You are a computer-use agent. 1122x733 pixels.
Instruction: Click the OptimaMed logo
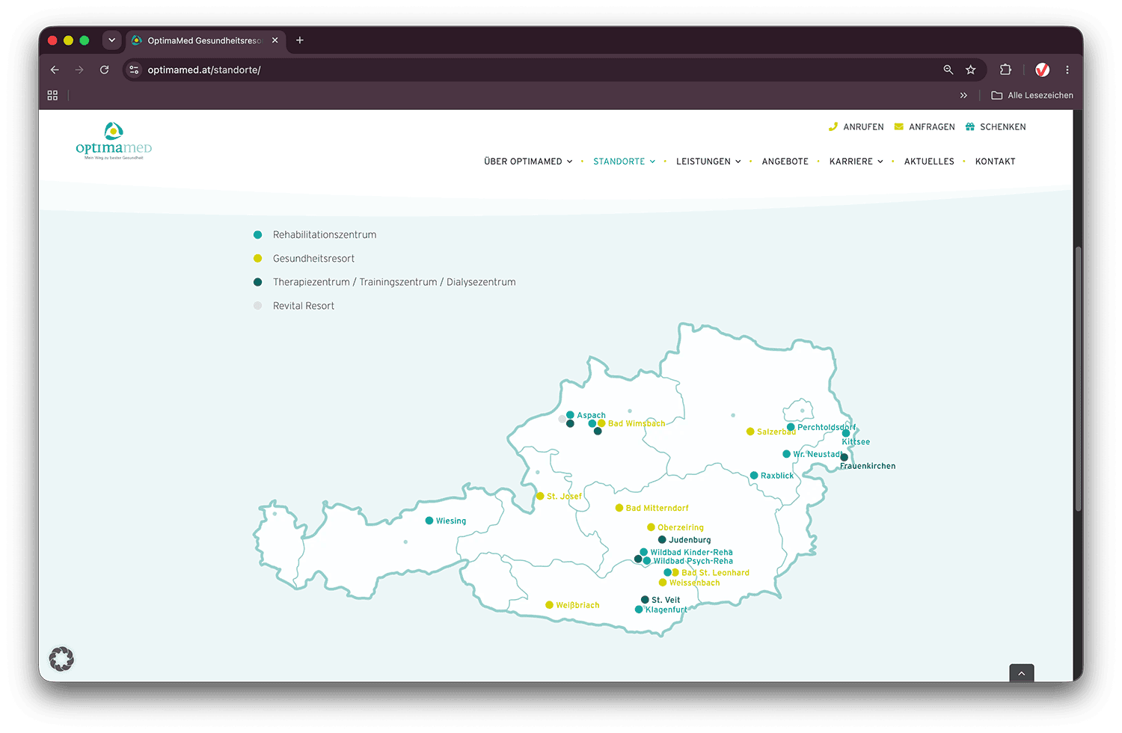tap(114, 141)
